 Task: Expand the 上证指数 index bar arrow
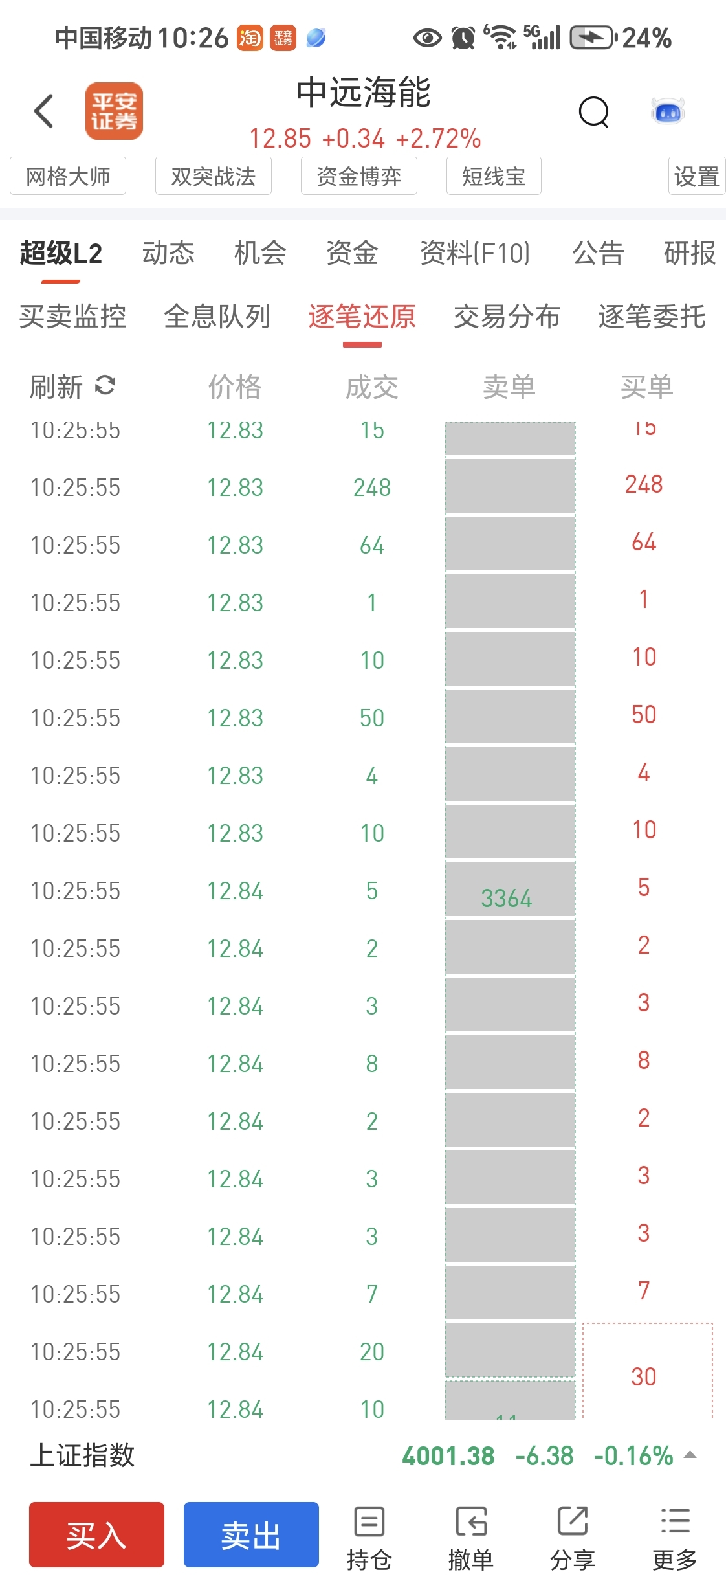(x=690, y=1455)
